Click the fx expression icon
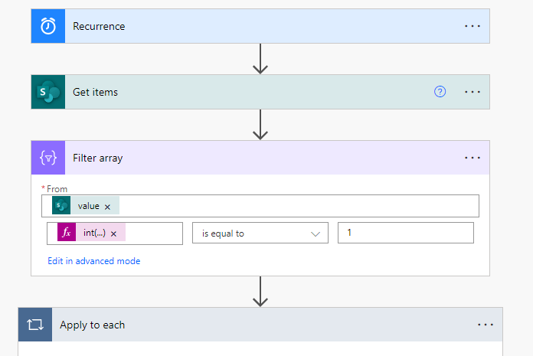Viewport: 533px width, 356px height. click(67, 232)
